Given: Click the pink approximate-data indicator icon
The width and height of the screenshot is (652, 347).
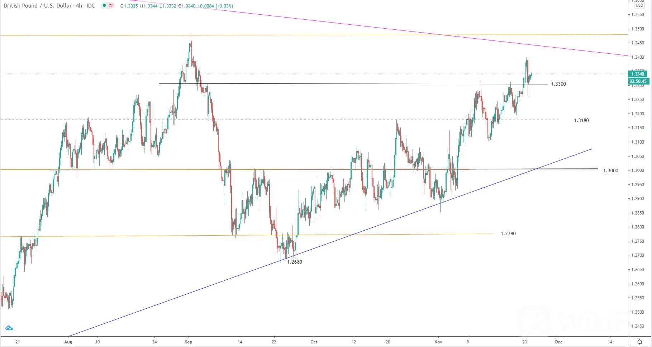Looking at the screenshot, I should [x=111, y=6].
